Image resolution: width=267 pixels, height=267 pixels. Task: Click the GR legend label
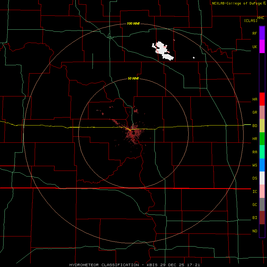255,112
